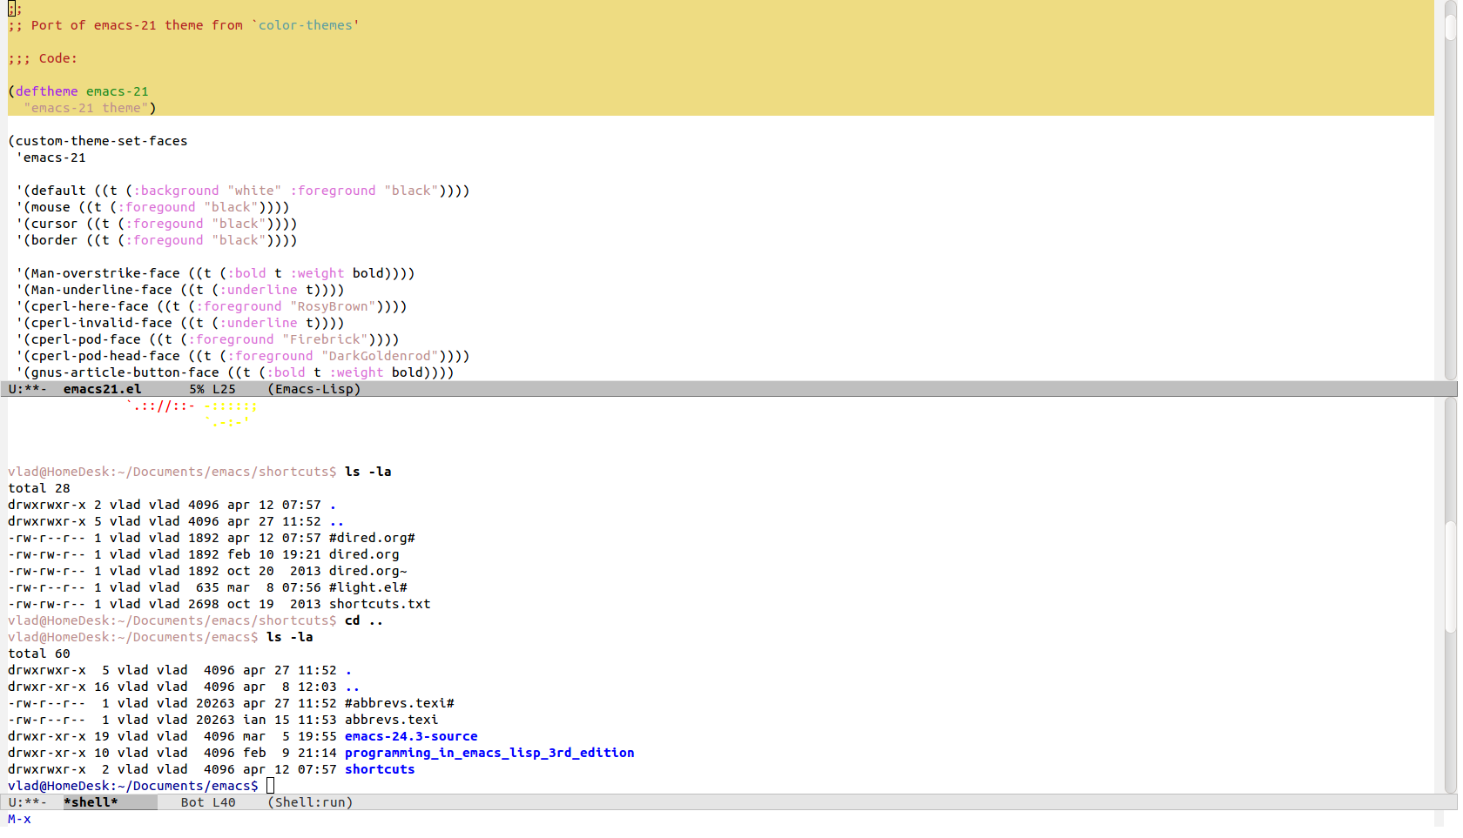Click the programming_in_emacs_lisp_3rd_edition directory entry

tap(489, 753)
